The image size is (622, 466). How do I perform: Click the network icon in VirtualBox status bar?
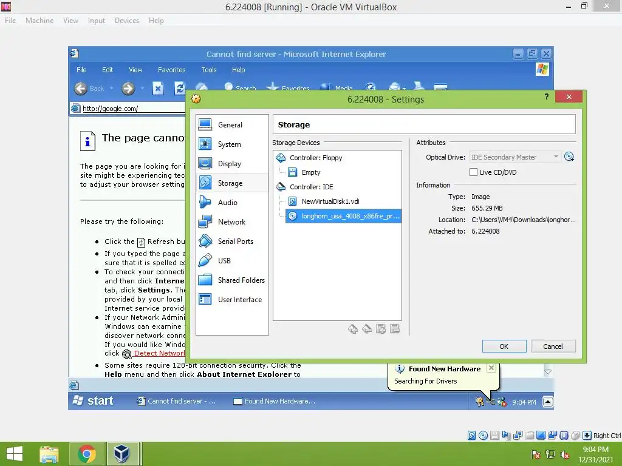coord(518,436)
